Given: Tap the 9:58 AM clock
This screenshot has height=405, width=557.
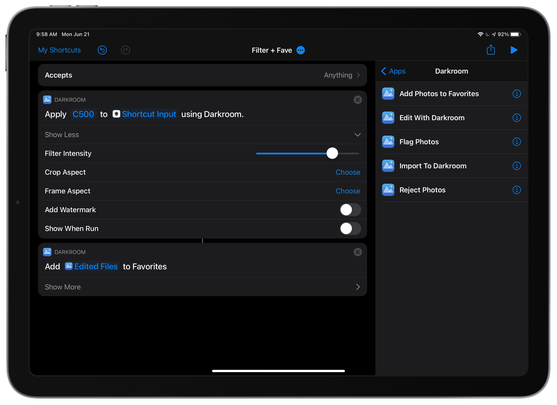Looking at the screenshot, I should click(x=47, y=34).
